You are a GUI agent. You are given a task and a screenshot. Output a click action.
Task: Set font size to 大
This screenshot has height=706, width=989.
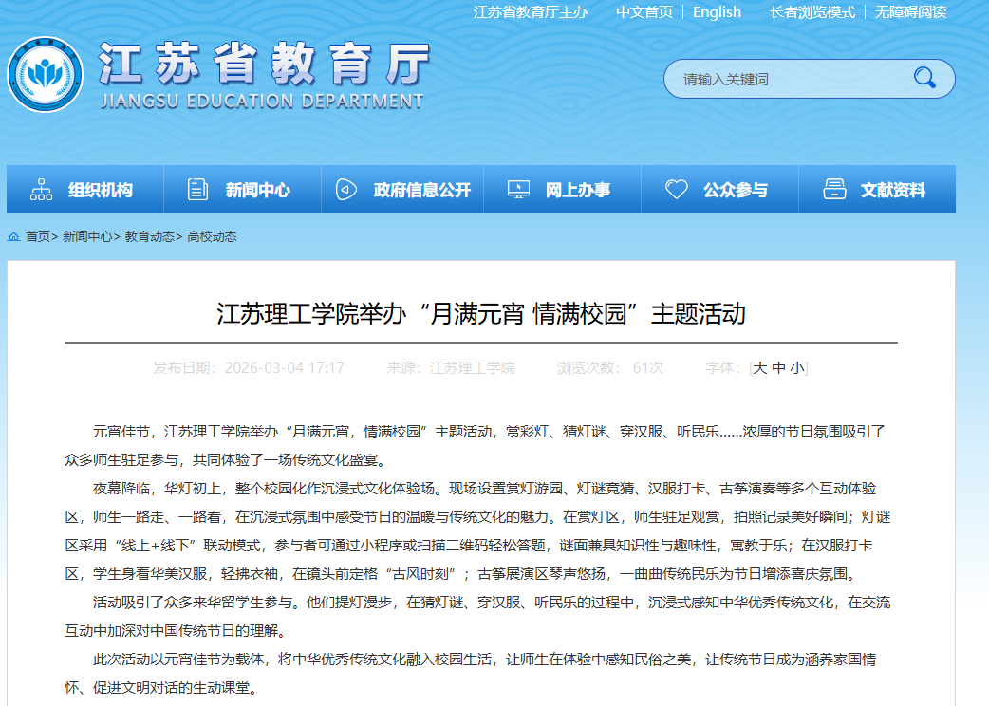tap(759, 368)
